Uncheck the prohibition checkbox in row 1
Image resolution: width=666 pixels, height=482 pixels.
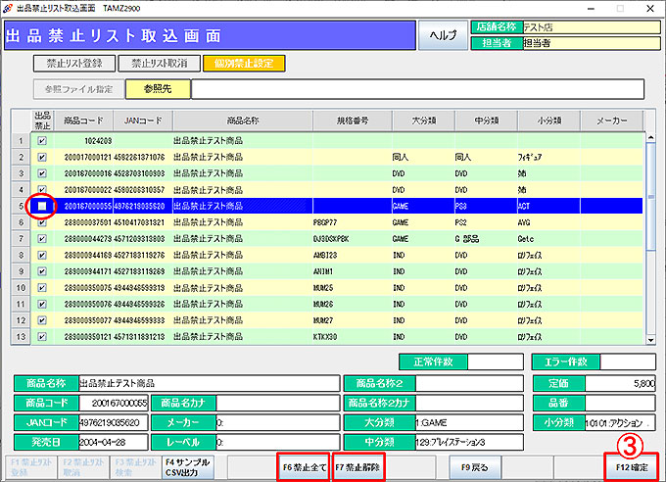[41, 141]
